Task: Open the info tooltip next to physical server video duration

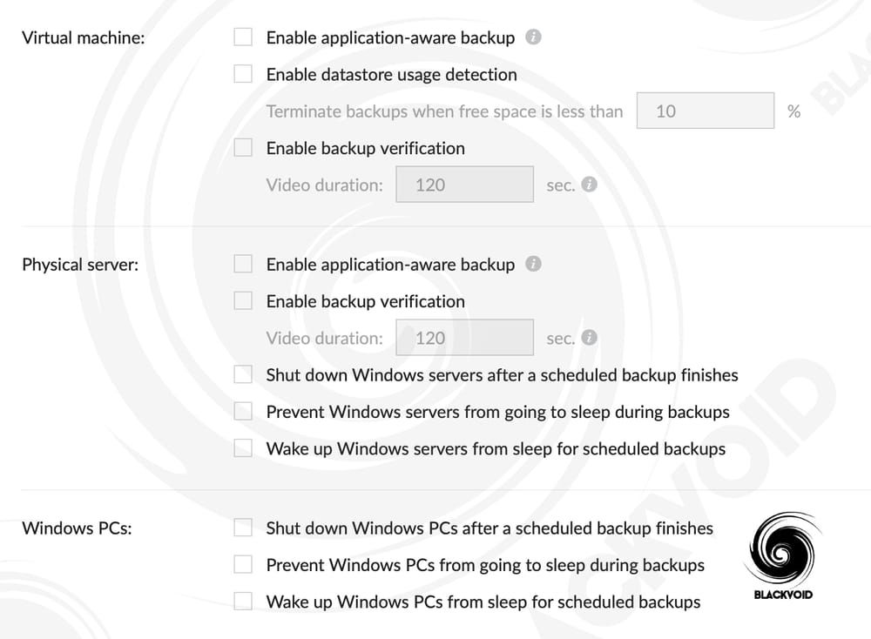Action: [588, 337]
